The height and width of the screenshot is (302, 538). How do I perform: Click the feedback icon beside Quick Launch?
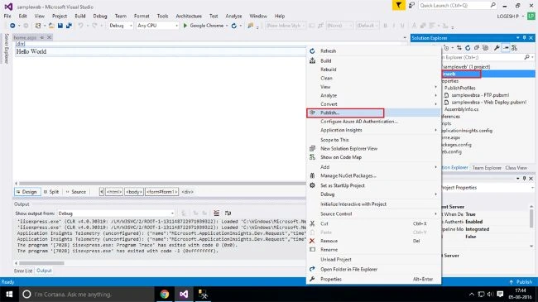point(411,5)
